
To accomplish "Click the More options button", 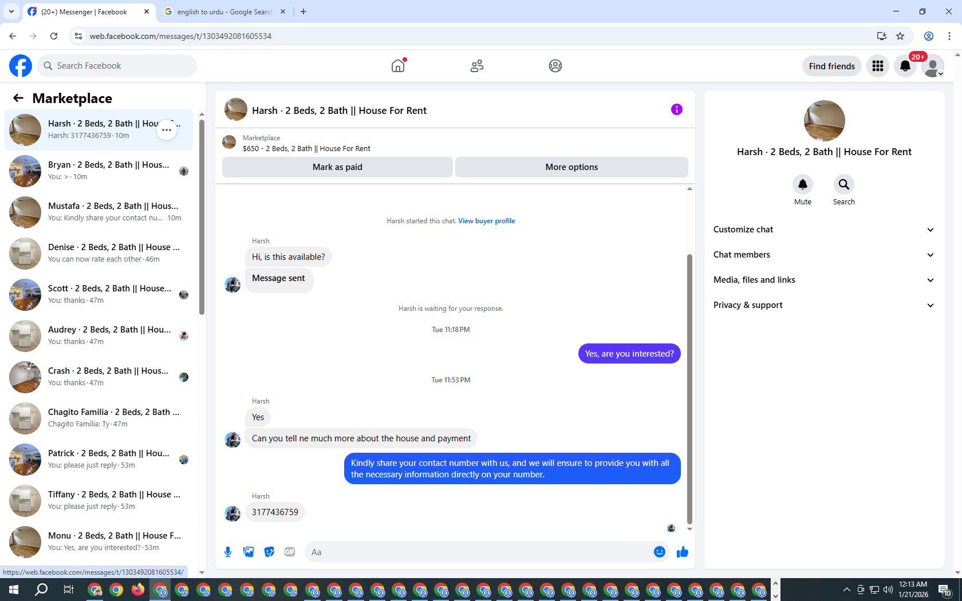I will click(571, 167).
